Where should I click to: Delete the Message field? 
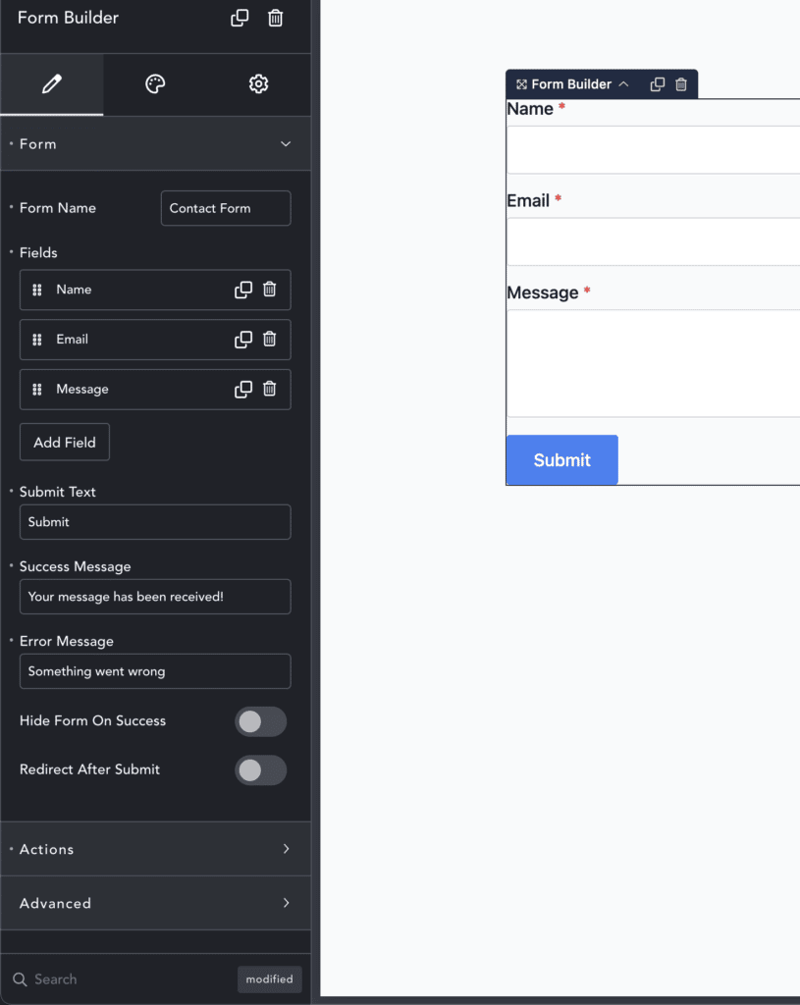270,389
